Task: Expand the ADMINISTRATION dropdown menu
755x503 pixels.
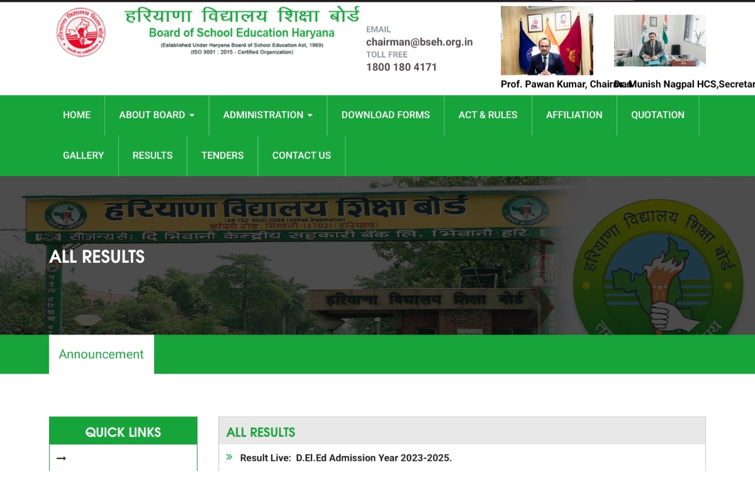Action: click(268, 115)
